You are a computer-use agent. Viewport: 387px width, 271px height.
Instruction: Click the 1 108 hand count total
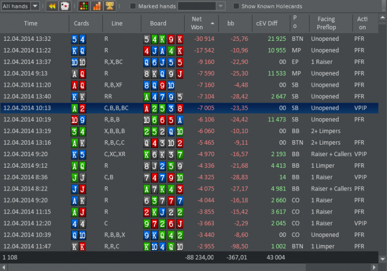[10, 257]
